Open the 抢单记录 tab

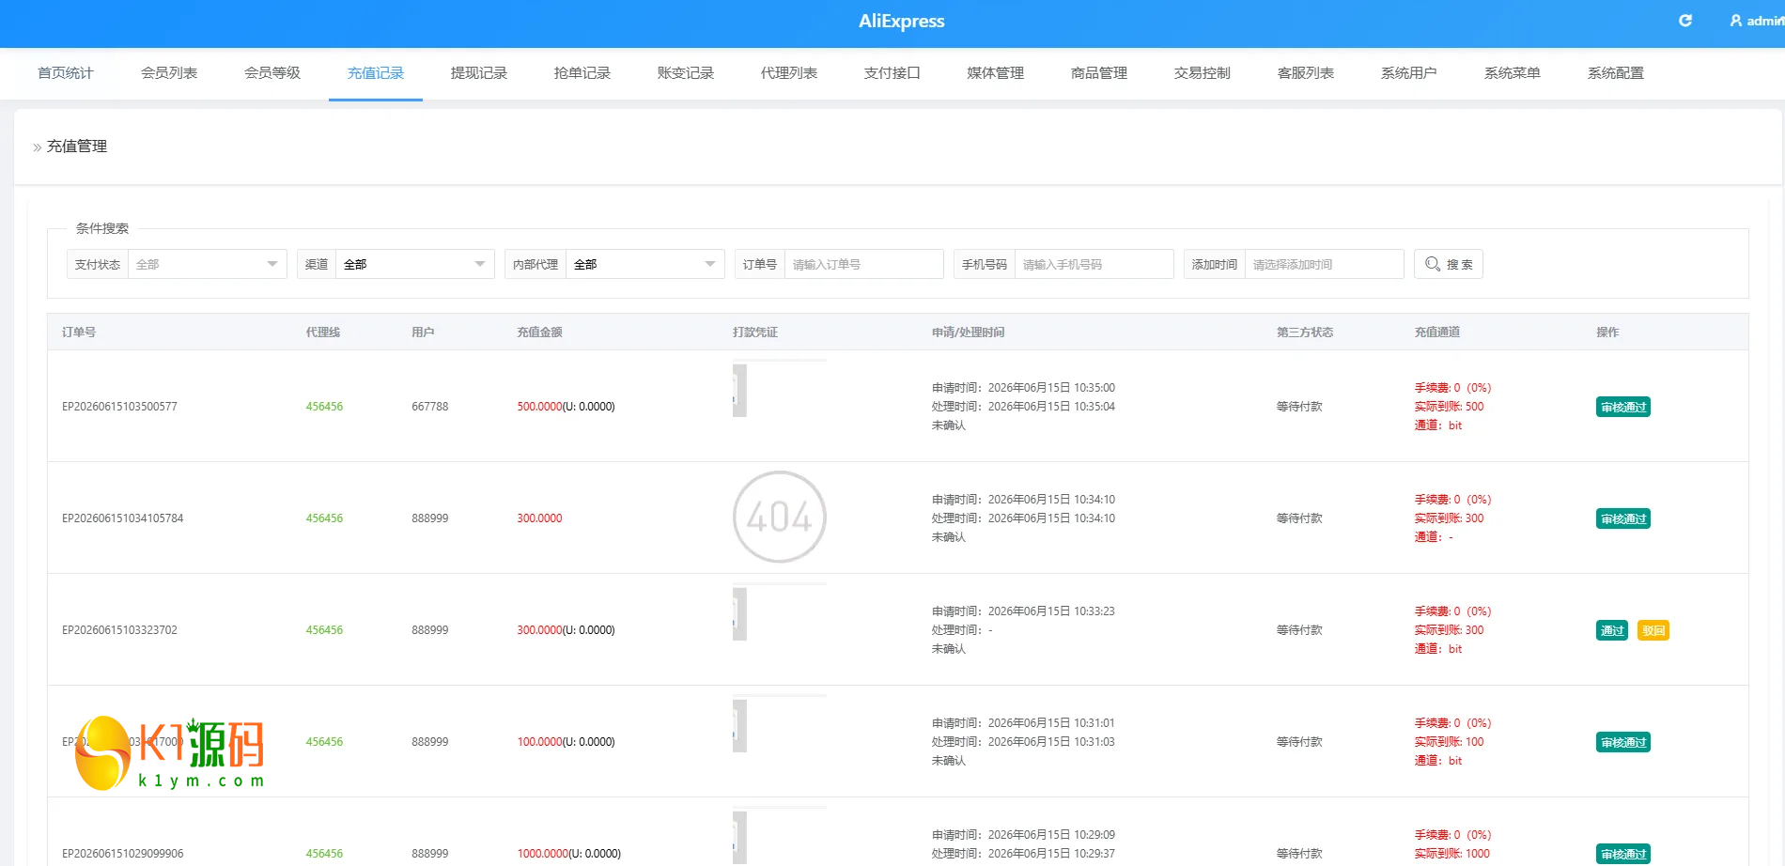pos(582,73)
